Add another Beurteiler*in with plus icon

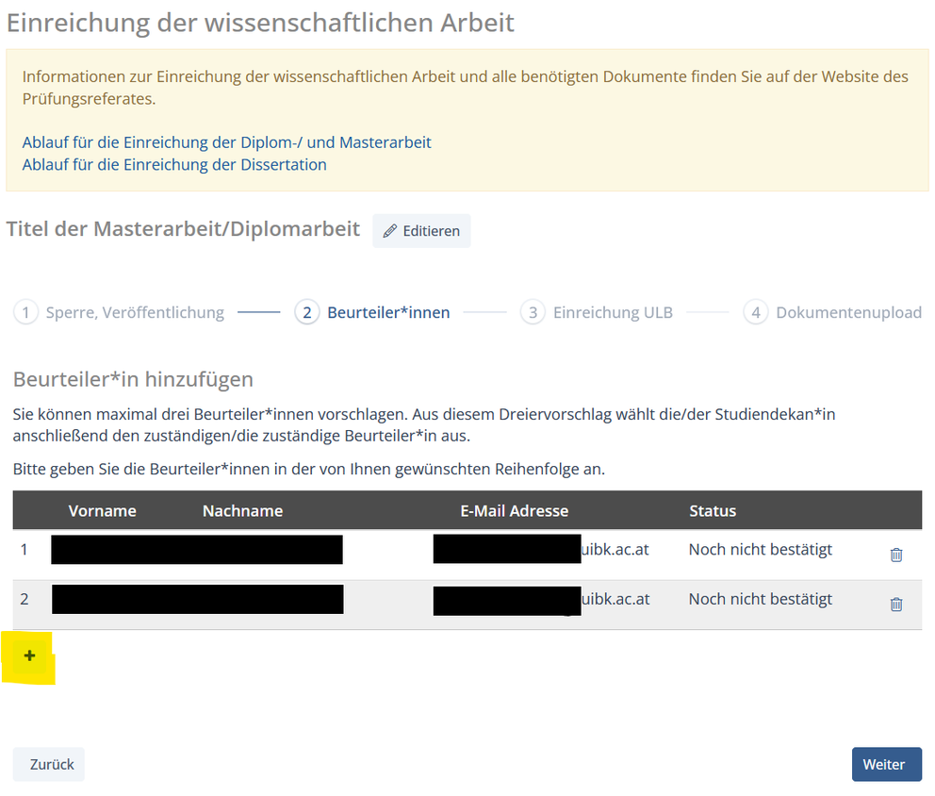click(29, 655)
